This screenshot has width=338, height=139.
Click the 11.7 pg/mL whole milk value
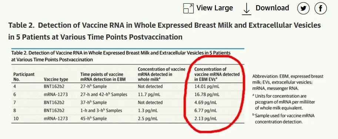149,95
